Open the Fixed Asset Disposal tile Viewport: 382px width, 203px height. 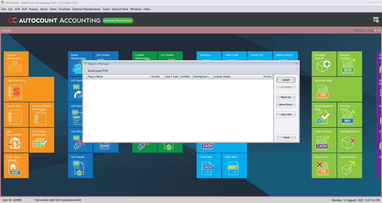pos(16,166)
